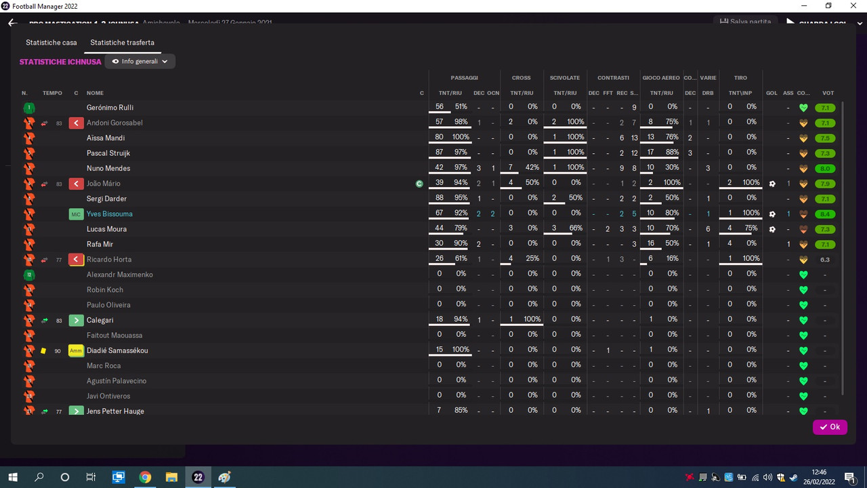Open Windows Start menu
This screenshot has width=867, height=488.
[12, 477]
